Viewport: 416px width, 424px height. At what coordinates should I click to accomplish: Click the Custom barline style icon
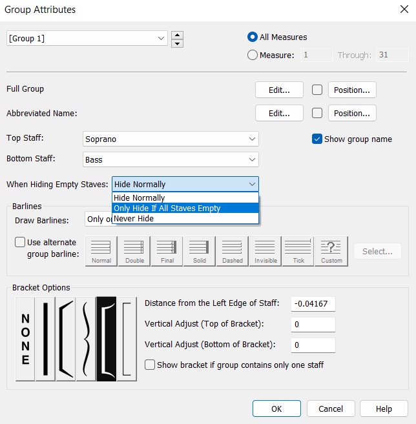(331, 250)
